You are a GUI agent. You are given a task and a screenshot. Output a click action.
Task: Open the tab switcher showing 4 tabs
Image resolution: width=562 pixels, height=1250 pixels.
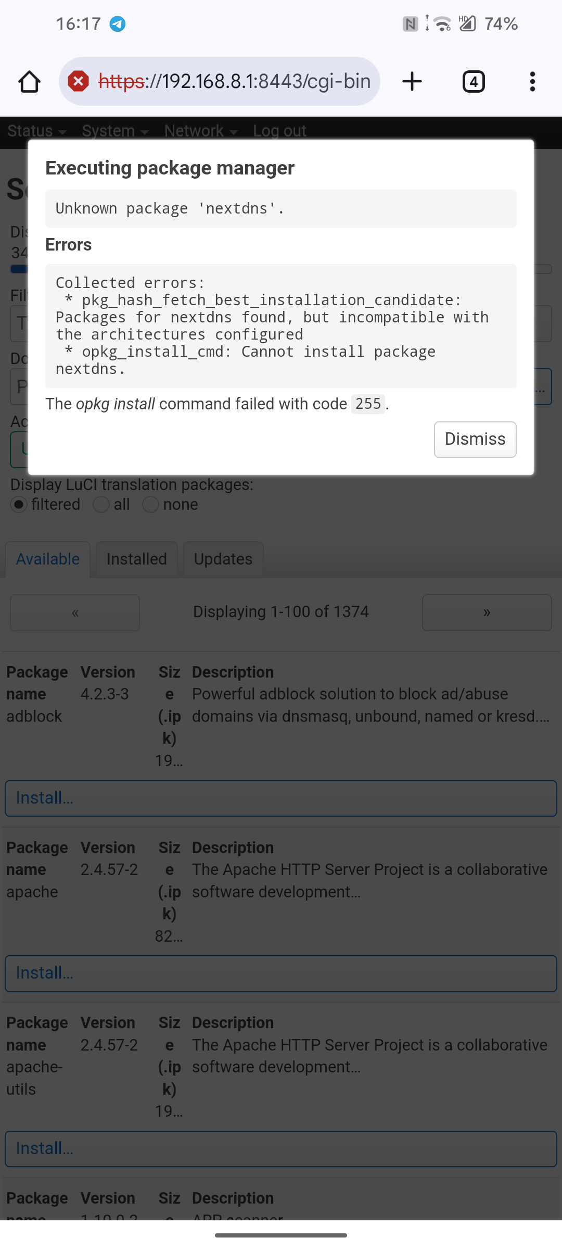click(x=473, y=82)
